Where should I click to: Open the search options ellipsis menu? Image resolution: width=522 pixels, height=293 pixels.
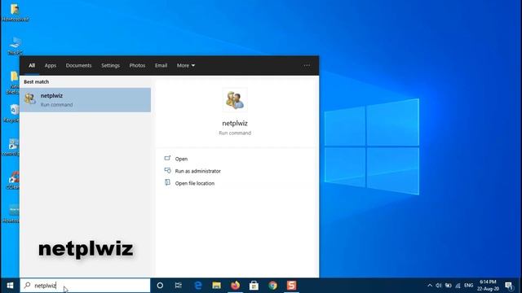(x=307, y=65)
